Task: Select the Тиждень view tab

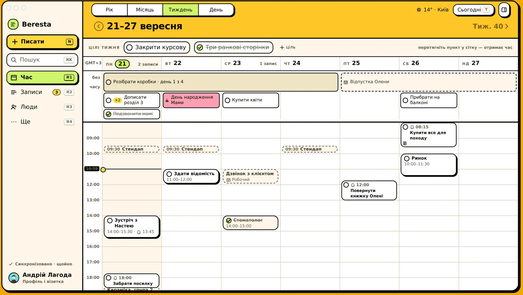Action: tap(181, 10)
